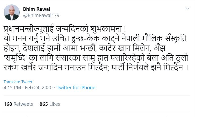
Task: Expand the tweet options chevron
Action: (x=187, y=9)
